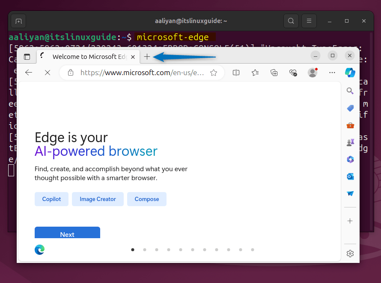This screenshot has width=381, height=283.
Task: Add a site to the sidebar
Action: [350, 221]
